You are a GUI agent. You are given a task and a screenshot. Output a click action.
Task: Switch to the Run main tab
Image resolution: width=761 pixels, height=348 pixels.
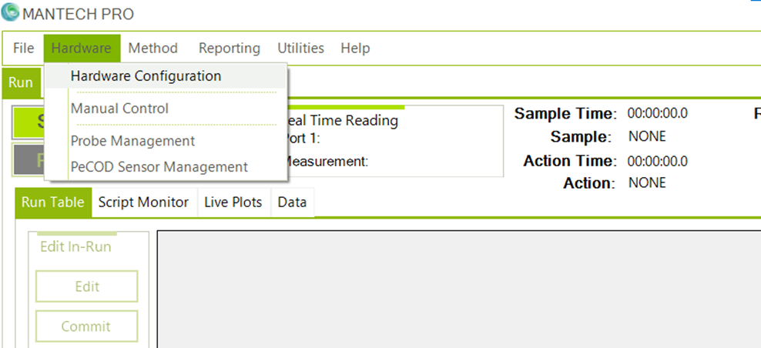pos(21,83)
